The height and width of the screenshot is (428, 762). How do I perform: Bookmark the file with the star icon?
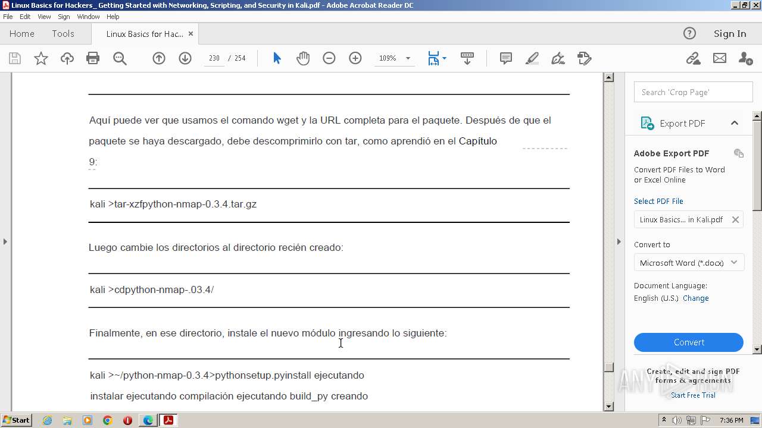[x=41, y=58]
